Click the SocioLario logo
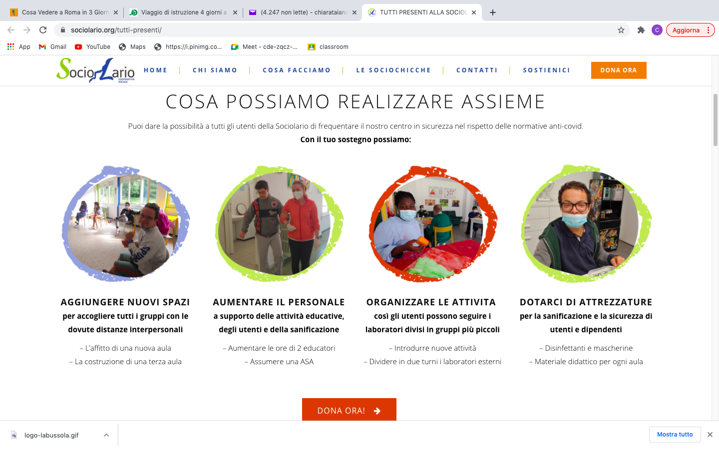This screenshot has width=719, height=449. pos(95,70)
